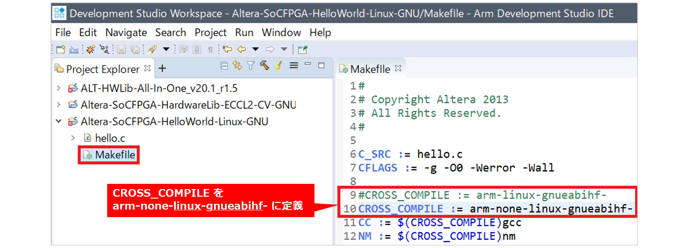This screenshot has width=688, height=248.
Task: Expand ALT-HWLib-All-In-One_v20.1_r1.5 project
Action: pos(59,88)
